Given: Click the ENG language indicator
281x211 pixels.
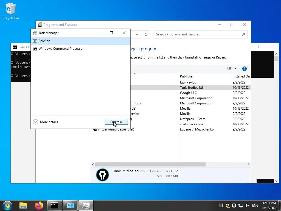Looking at the screenshot, I should 255,206.
